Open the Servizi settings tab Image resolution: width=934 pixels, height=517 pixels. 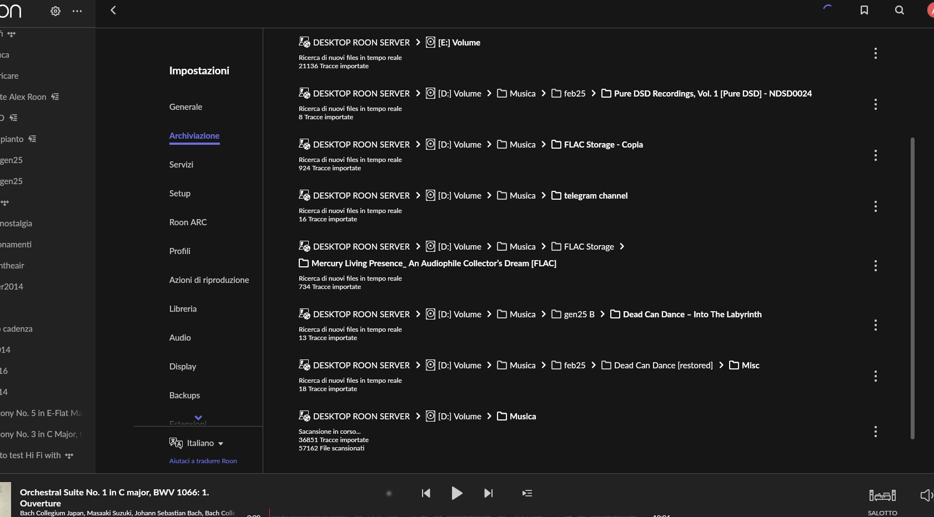point(181,164)
